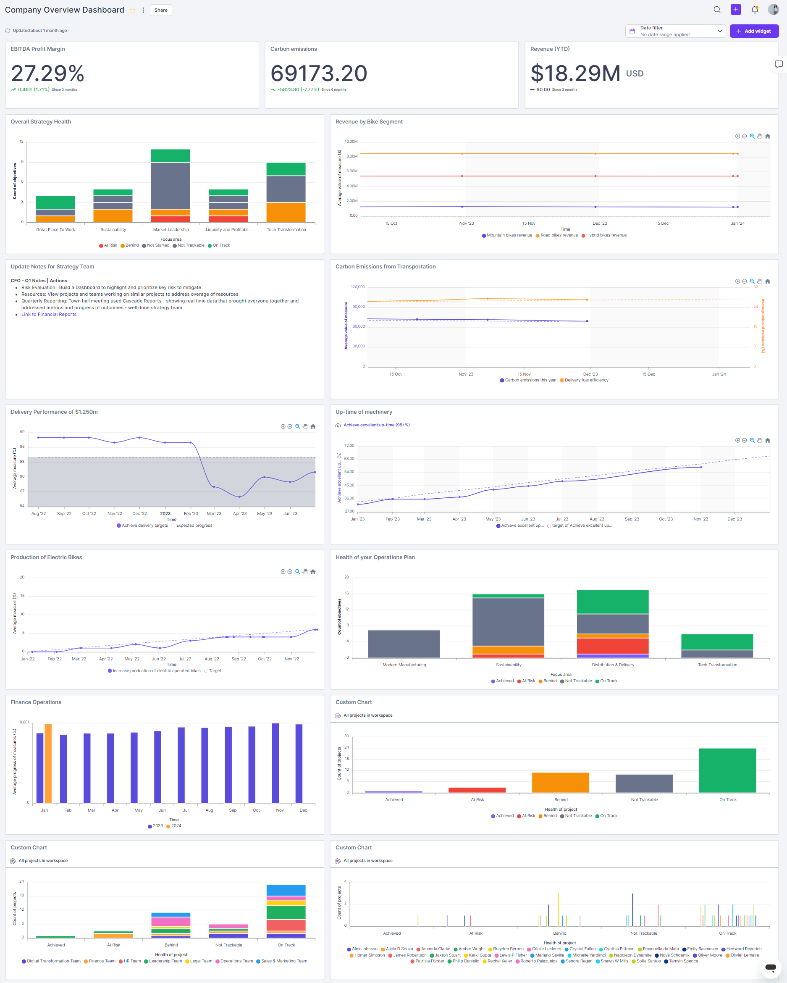Open the profile avatar menu
Screen dimensions: 787x983
(x=773, y=10)
